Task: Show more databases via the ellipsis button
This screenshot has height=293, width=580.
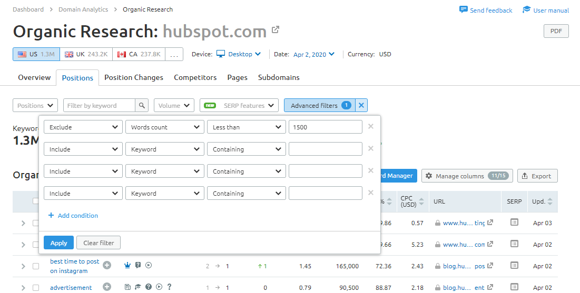Action: (174, 54)
